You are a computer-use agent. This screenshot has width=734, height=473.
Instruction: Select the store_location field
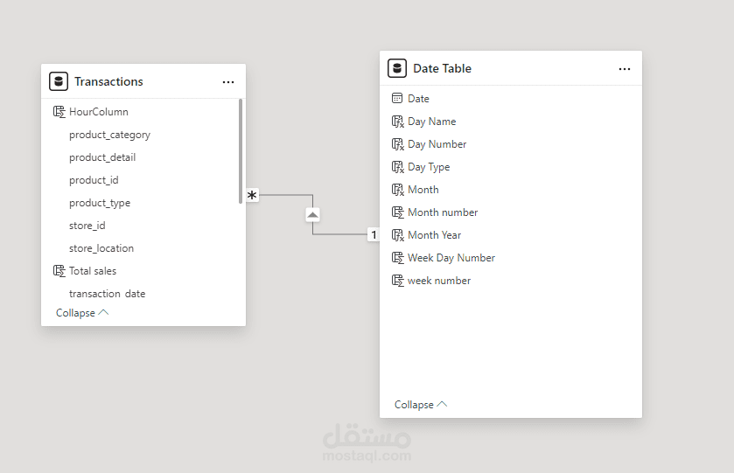(x=101, y=248)
